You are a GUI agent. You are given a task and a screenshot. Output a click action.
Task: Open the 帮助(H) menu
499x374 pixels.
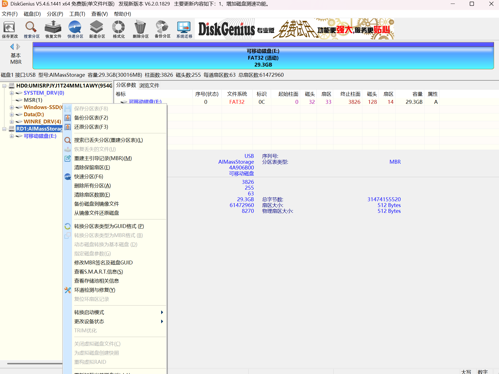click(x=123, y=14)
